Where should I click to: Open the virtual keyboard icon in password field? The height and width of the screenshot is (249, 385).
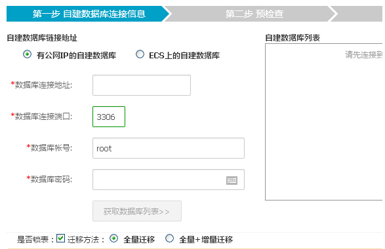pyautogui.click(x=232, y=181)
